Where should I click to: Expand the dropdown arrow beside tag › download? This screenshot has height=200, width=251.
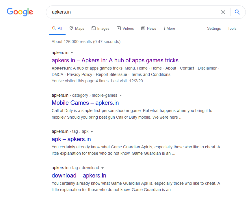pyautogui.click(x=103, y=168)
